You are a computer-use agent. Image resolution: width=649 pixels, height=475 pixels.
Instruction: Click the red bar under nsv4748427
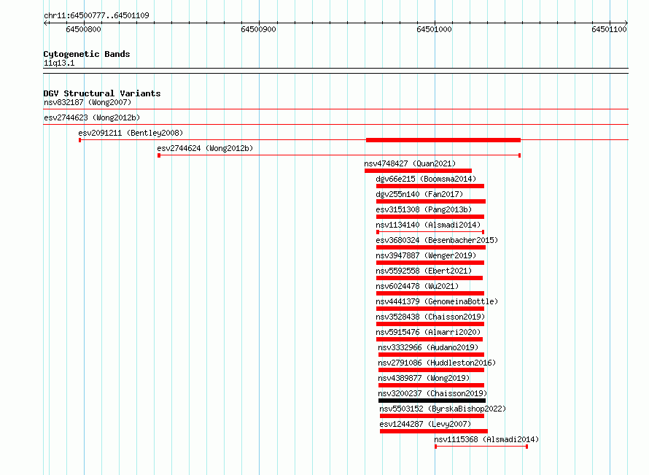(418, 171)
